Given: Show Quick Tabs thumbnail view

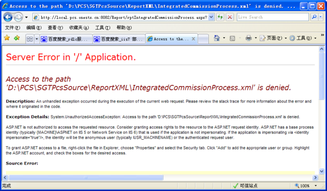Looking at the screenshot, I should tap(30, 39).
